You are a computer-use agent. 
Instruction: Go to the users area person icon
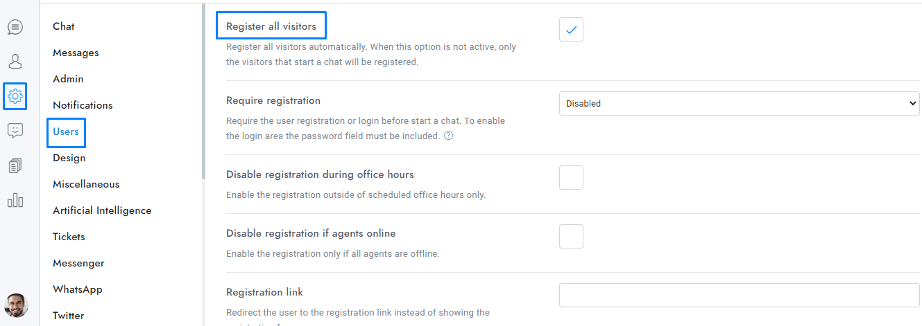pyautogui.click(x=15, y=62)
